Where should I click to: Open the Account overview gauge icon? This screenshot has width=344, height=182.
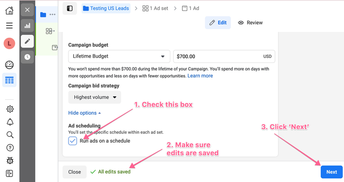pyautogui.click(x=9, y=65)
